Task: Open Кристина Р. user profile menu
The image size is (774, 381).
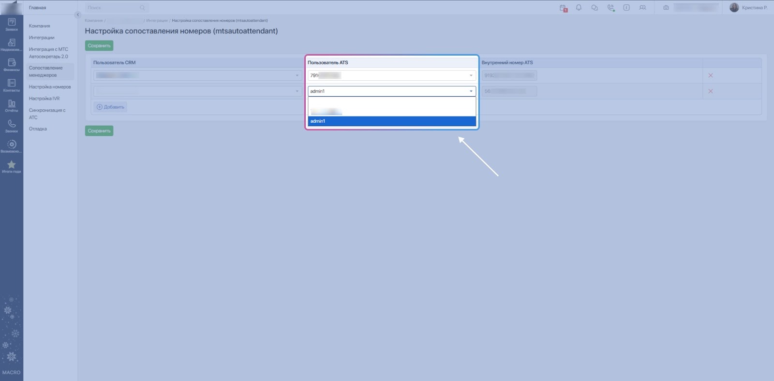Action: click(748, 8)
